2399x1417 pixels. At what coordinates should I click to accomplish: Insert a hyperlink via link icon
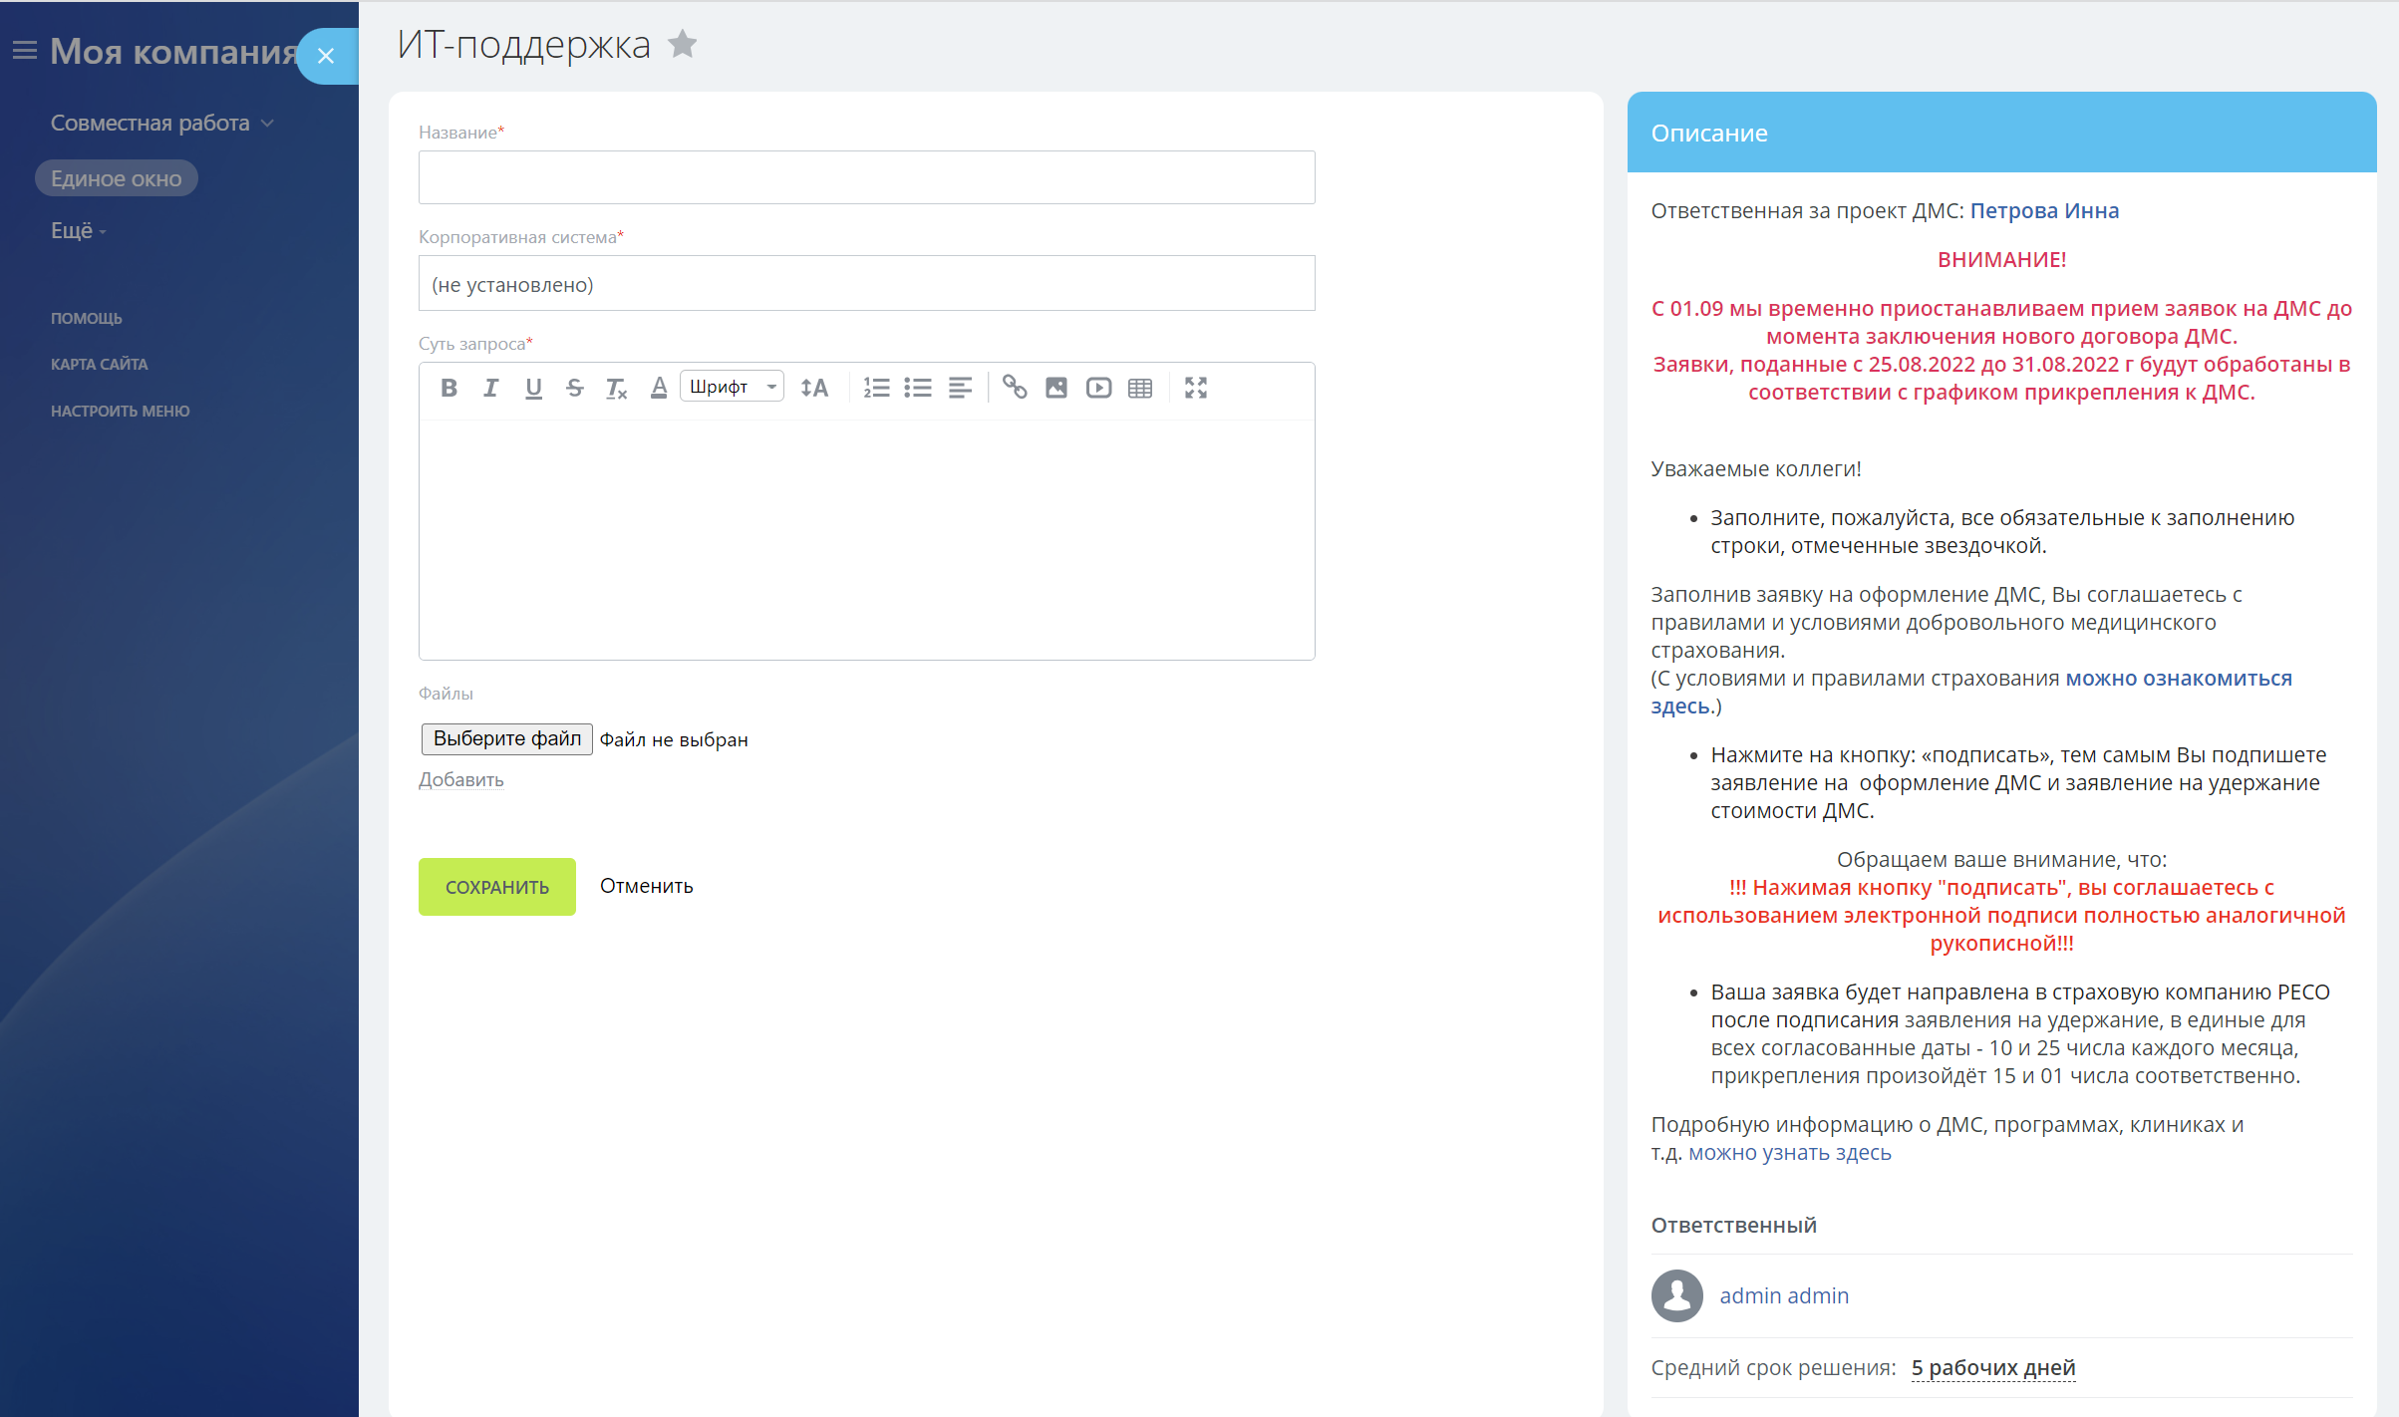pos(1015,387)
